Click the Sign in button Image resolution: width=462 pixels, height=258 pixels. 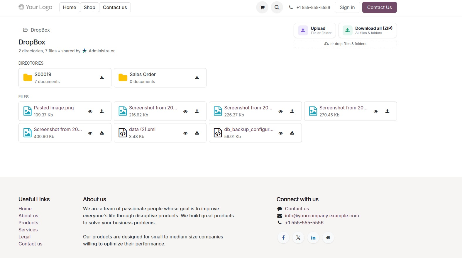tap(347, 7)
